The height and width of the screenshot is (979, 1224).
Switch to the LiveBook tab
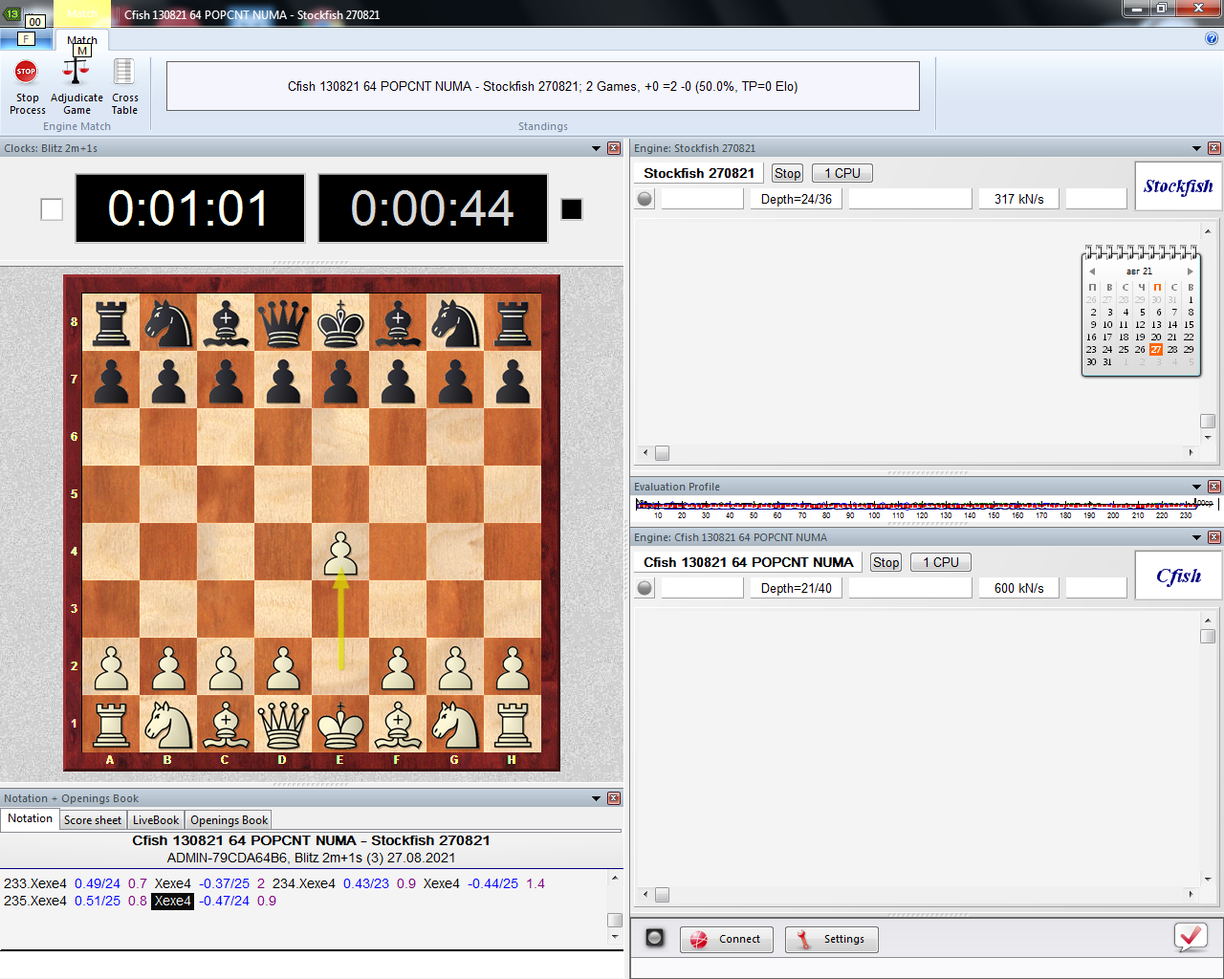click(x=156, y=820)
